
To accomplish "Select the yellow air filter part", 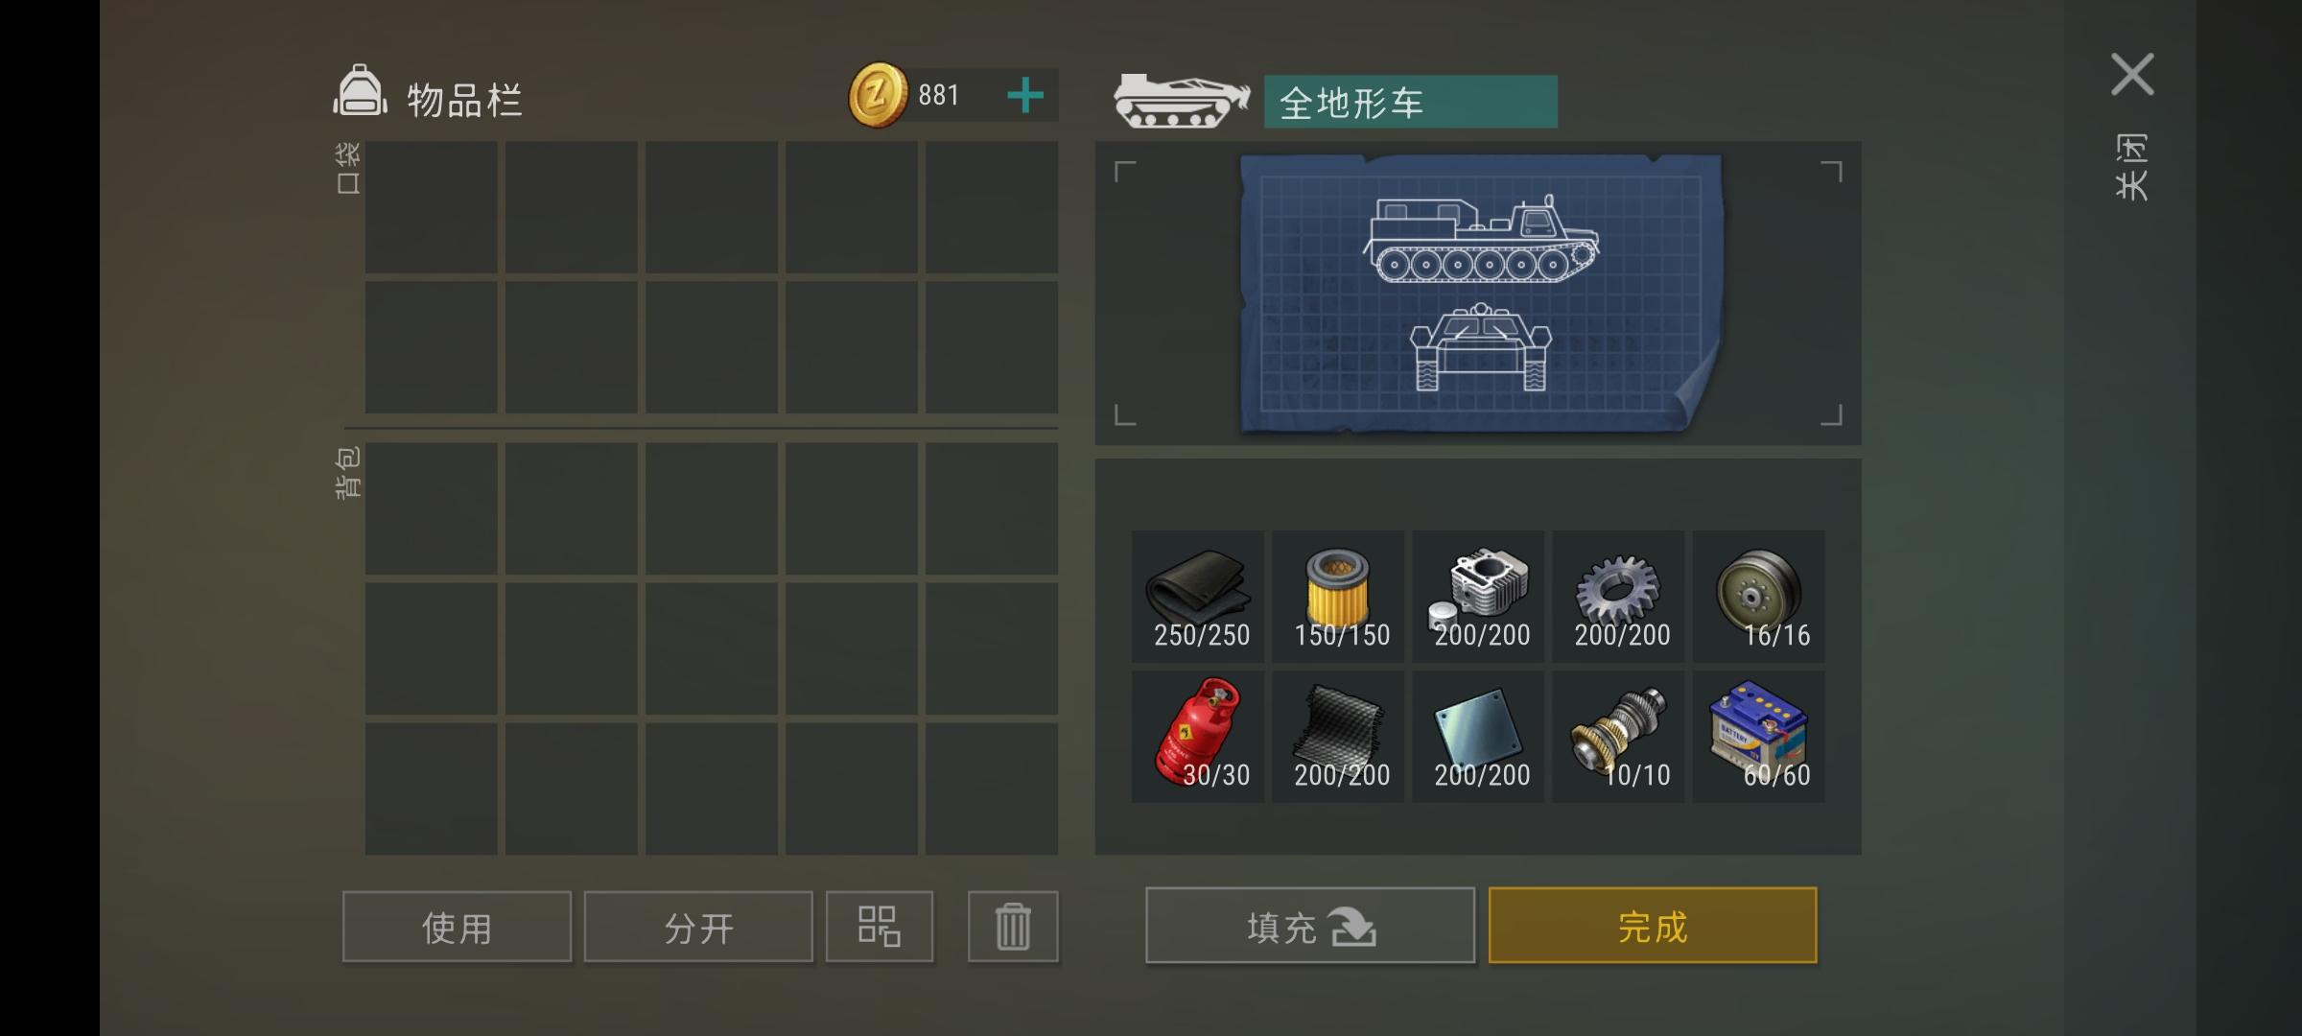I will tap(1338, 597).
